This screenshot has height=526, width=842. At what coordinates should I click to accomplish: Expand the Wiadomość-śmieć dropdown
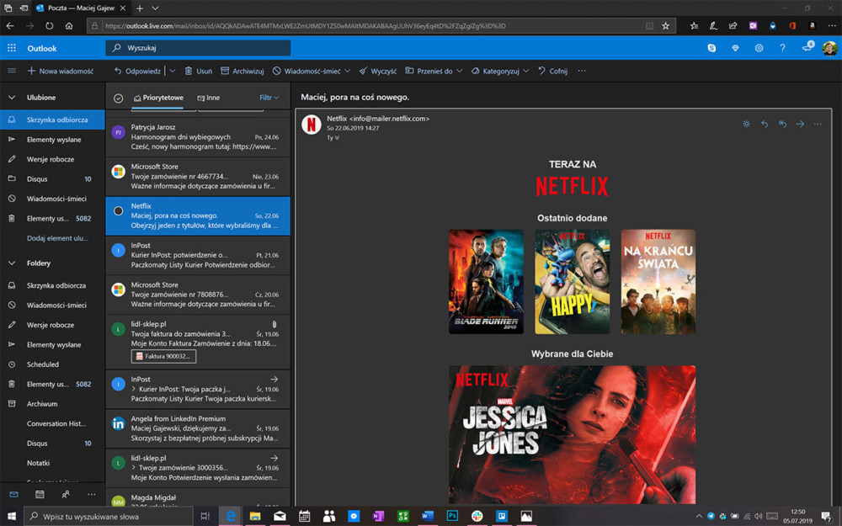tap(348, 71)
